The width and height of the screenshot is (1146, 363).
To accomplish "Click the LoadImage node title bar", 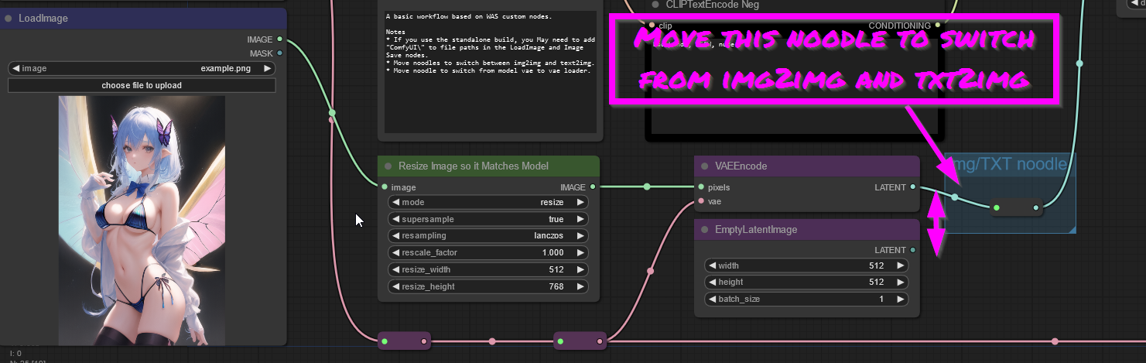I will pyautogui.click(x=142, y=18).
